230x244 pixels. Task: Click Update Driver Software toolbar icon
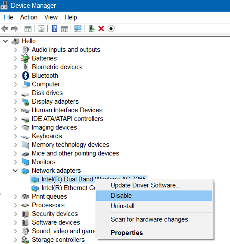[x=92, y=29]
